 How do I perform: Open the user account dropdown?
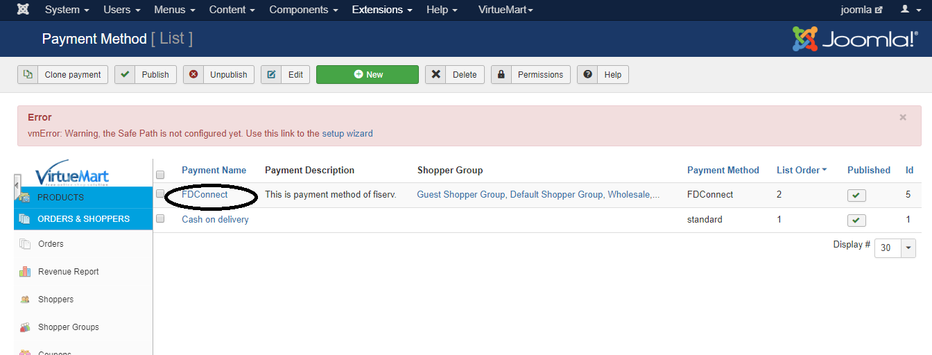[908, 10]
